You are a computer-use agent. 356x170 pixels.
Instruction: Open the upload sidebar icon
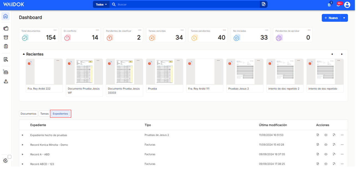(6, 81)
